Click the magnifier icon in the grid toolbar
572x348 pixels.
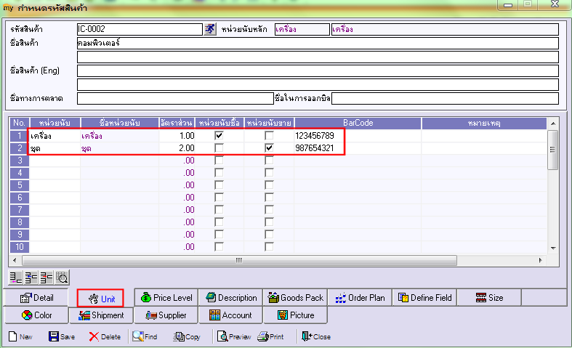click(x=63, y=277)
